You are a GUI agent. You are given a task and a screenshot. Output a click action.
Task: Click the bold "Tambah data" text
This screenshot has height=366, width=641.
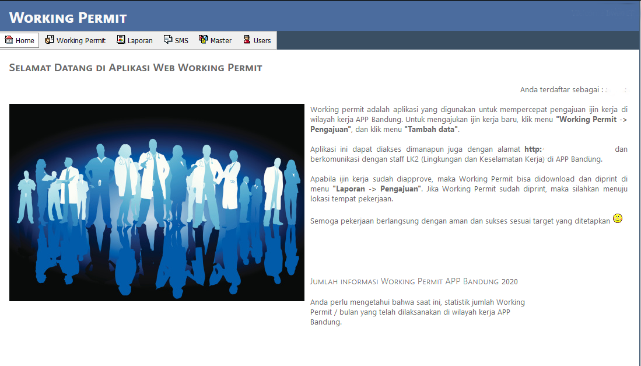pyautogui.click(x=433, y=130)
